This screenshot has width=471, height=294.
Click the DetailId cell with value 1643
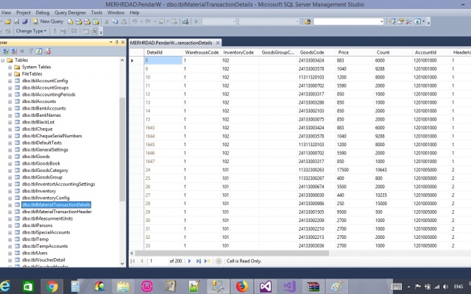coord(163,128)
